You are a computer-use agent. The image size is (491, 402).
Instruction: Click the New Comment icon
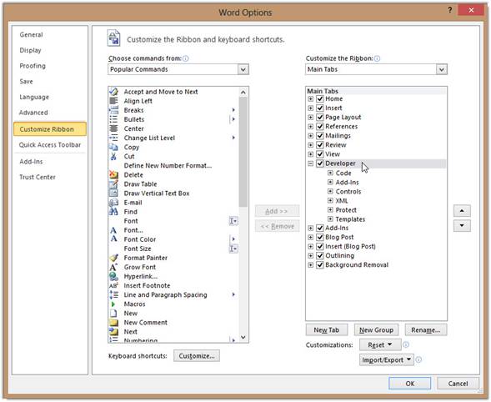coord(113,323)
